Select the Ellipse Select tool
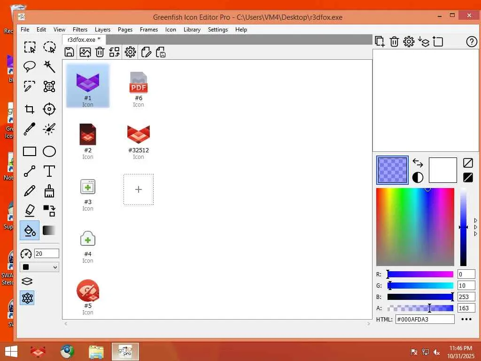The image size is (481, 361). pos(49,47)
